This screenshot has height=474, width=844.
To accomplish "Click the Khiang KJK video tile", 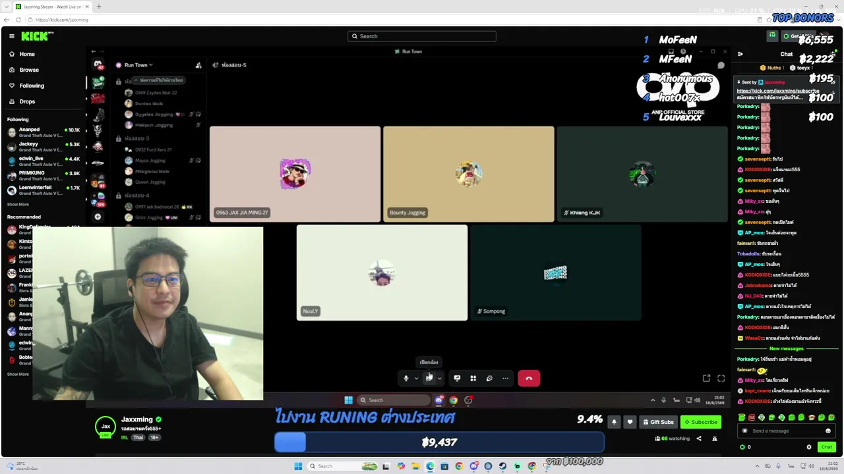I will click(x=642, y=174).
